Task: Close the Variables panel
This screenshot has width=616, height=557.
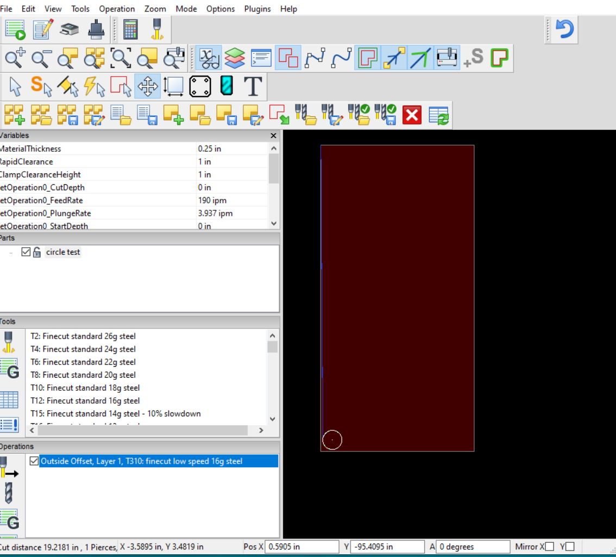Action: (273, 135)
